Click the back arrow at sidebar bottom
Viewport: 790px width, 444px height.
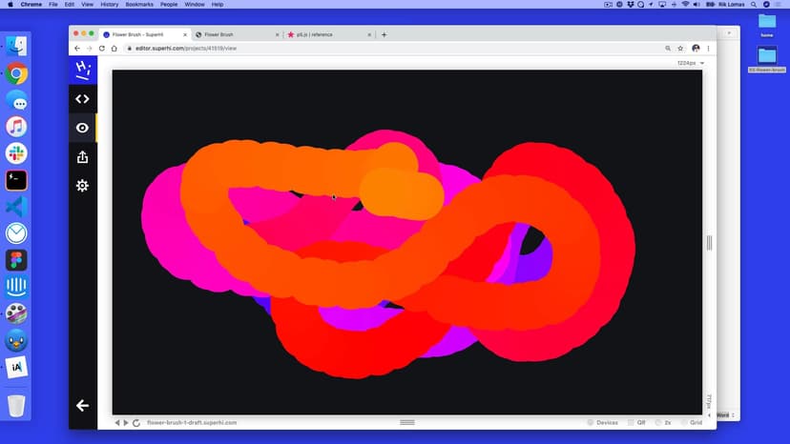(x=82, y=406)
